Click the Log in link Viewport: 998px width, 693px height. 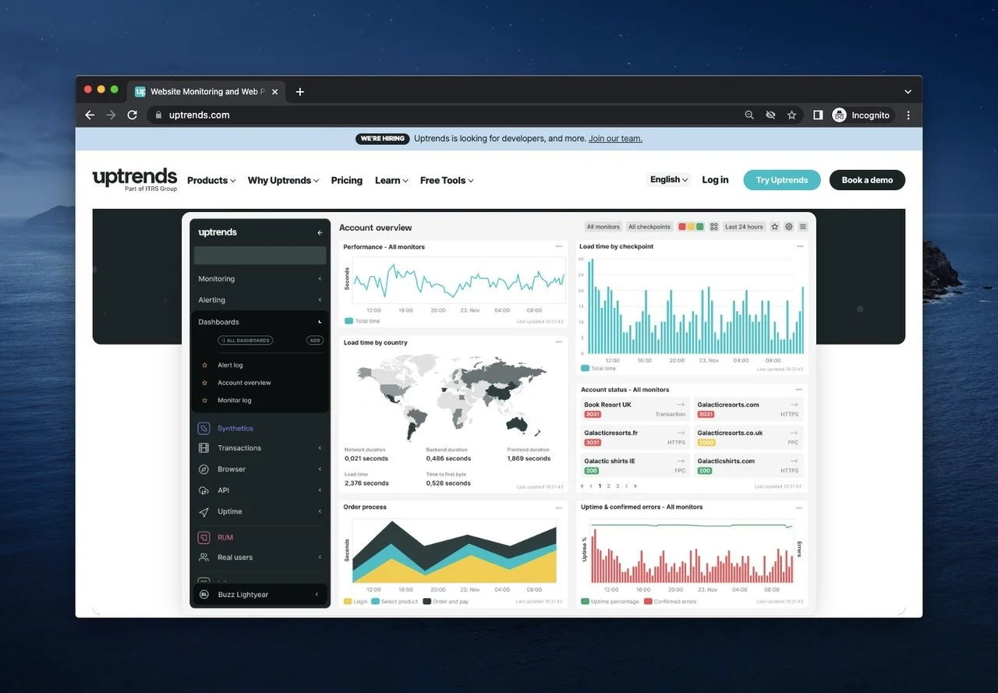[x=715, y=180]
